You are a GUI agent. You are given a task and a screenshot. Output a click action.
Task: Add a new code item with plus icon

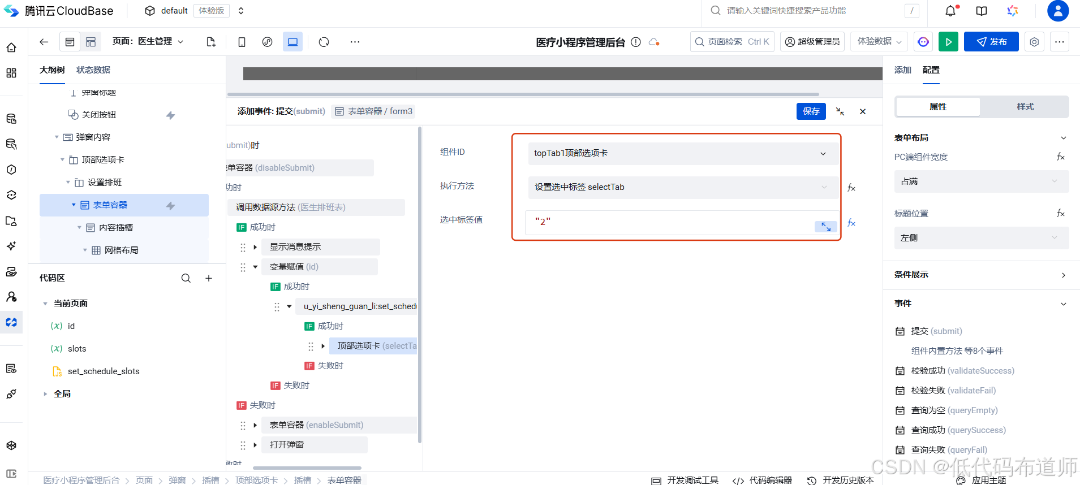(x=209, y=278)
